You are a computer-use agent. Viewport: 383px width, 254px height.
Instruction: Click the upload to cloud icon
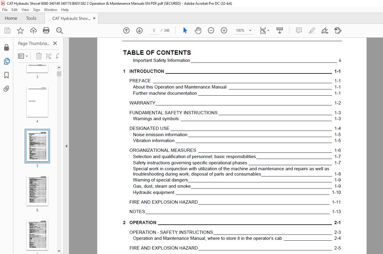point(33,30)
